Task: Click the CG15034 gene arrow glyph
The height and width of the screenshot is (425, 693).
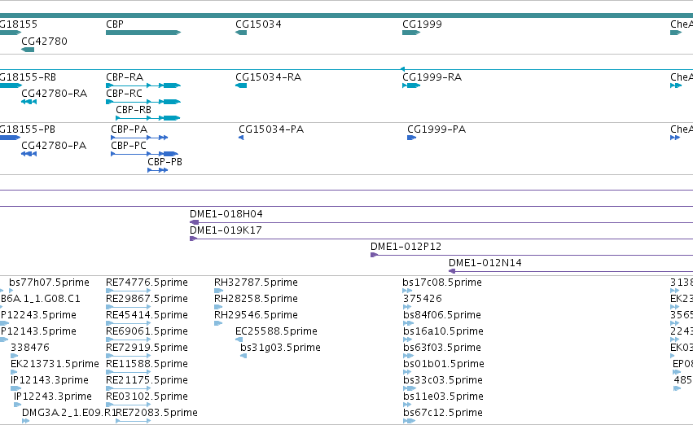Action: pos(241,33)
